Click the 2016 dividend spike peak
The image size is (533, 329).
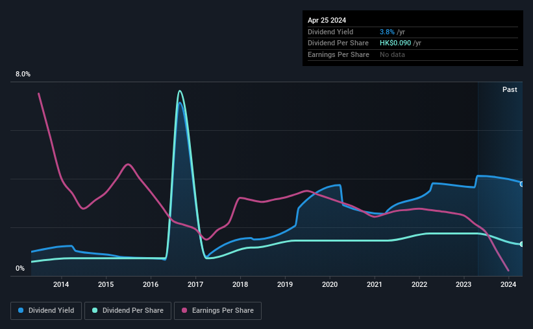tap(180, 91)
